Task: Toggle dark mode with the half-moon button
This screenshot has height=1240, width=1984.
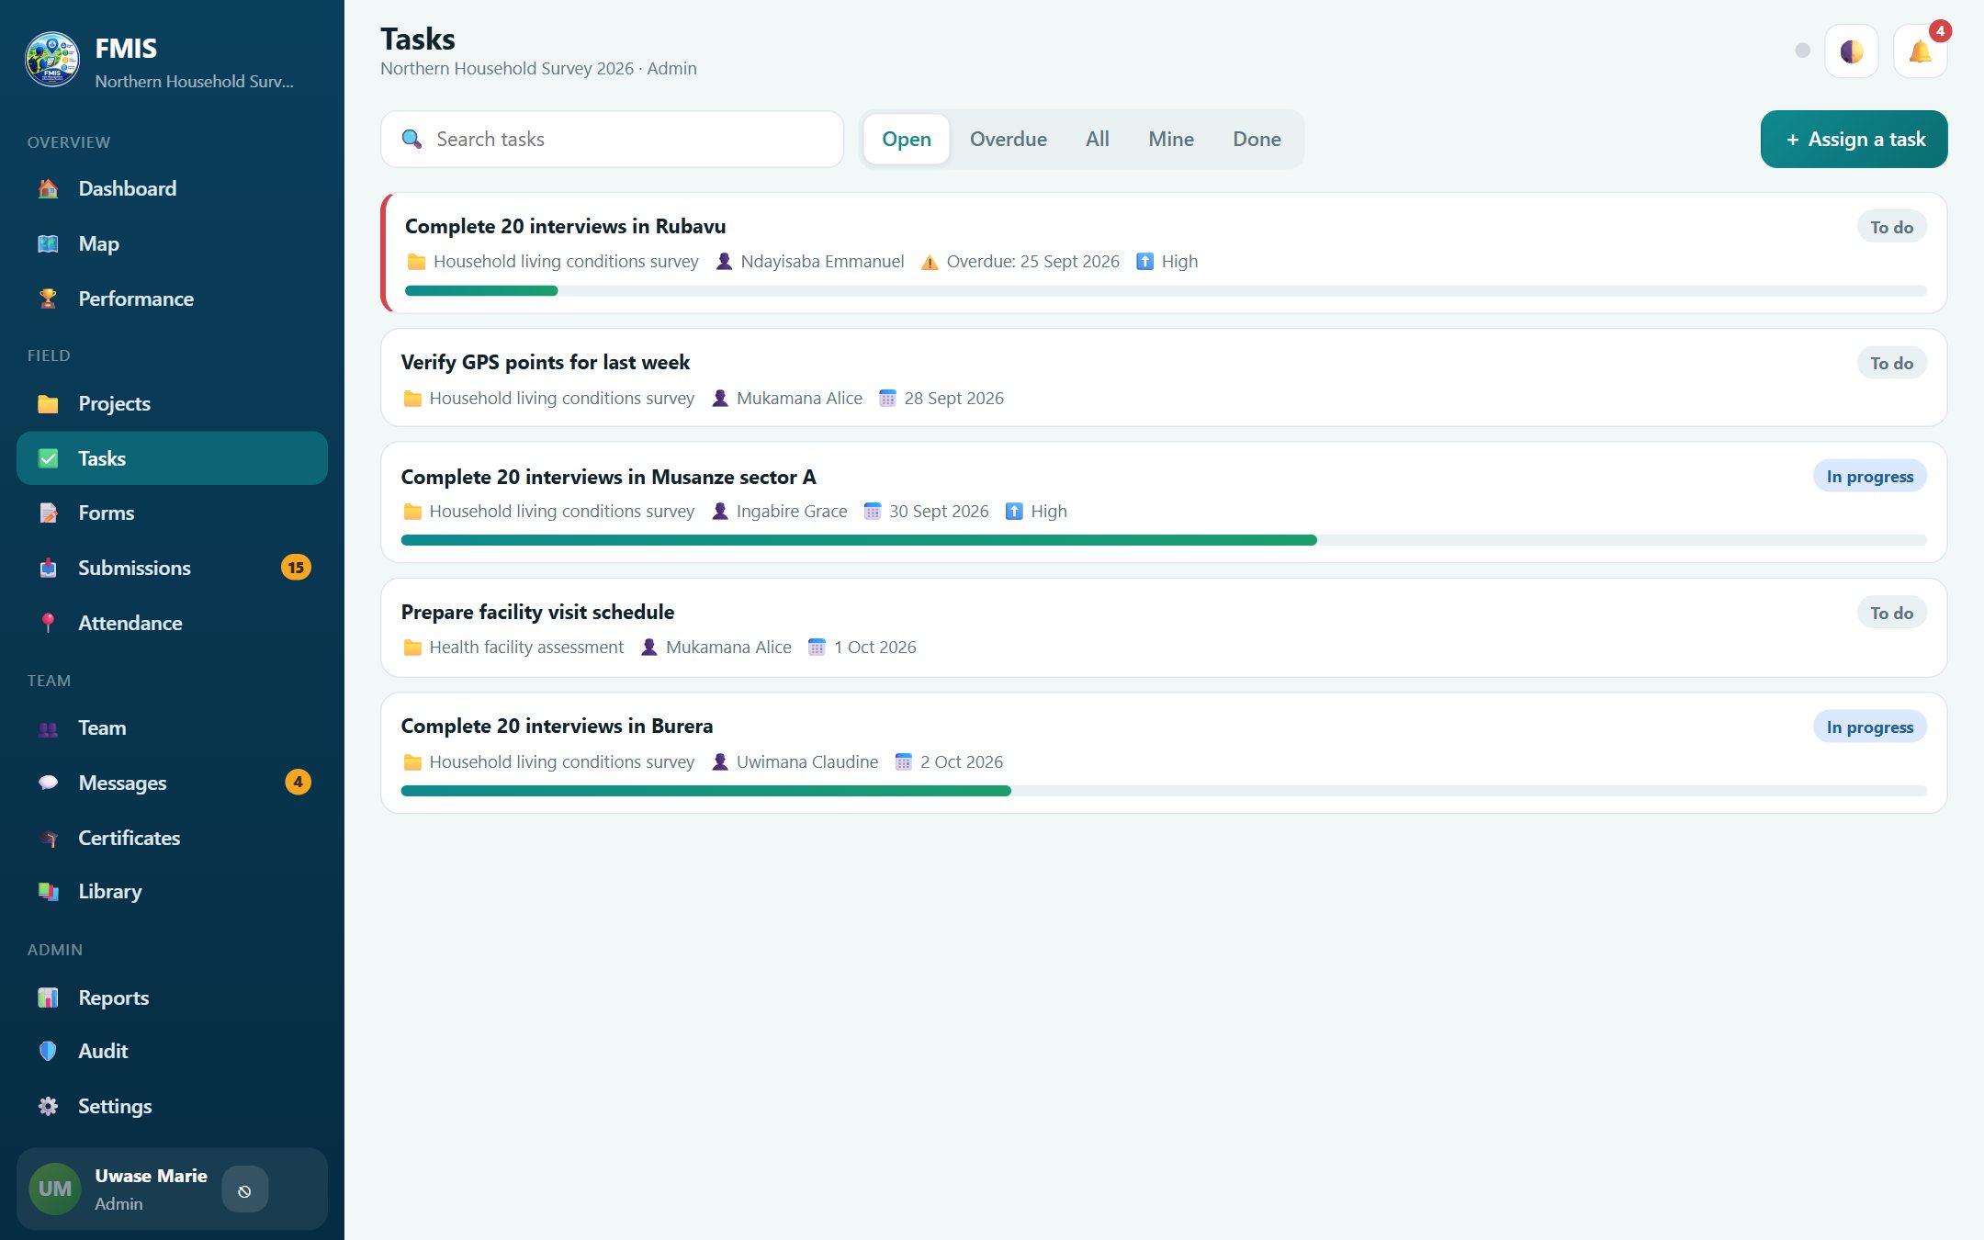Action: point(1851,51)
